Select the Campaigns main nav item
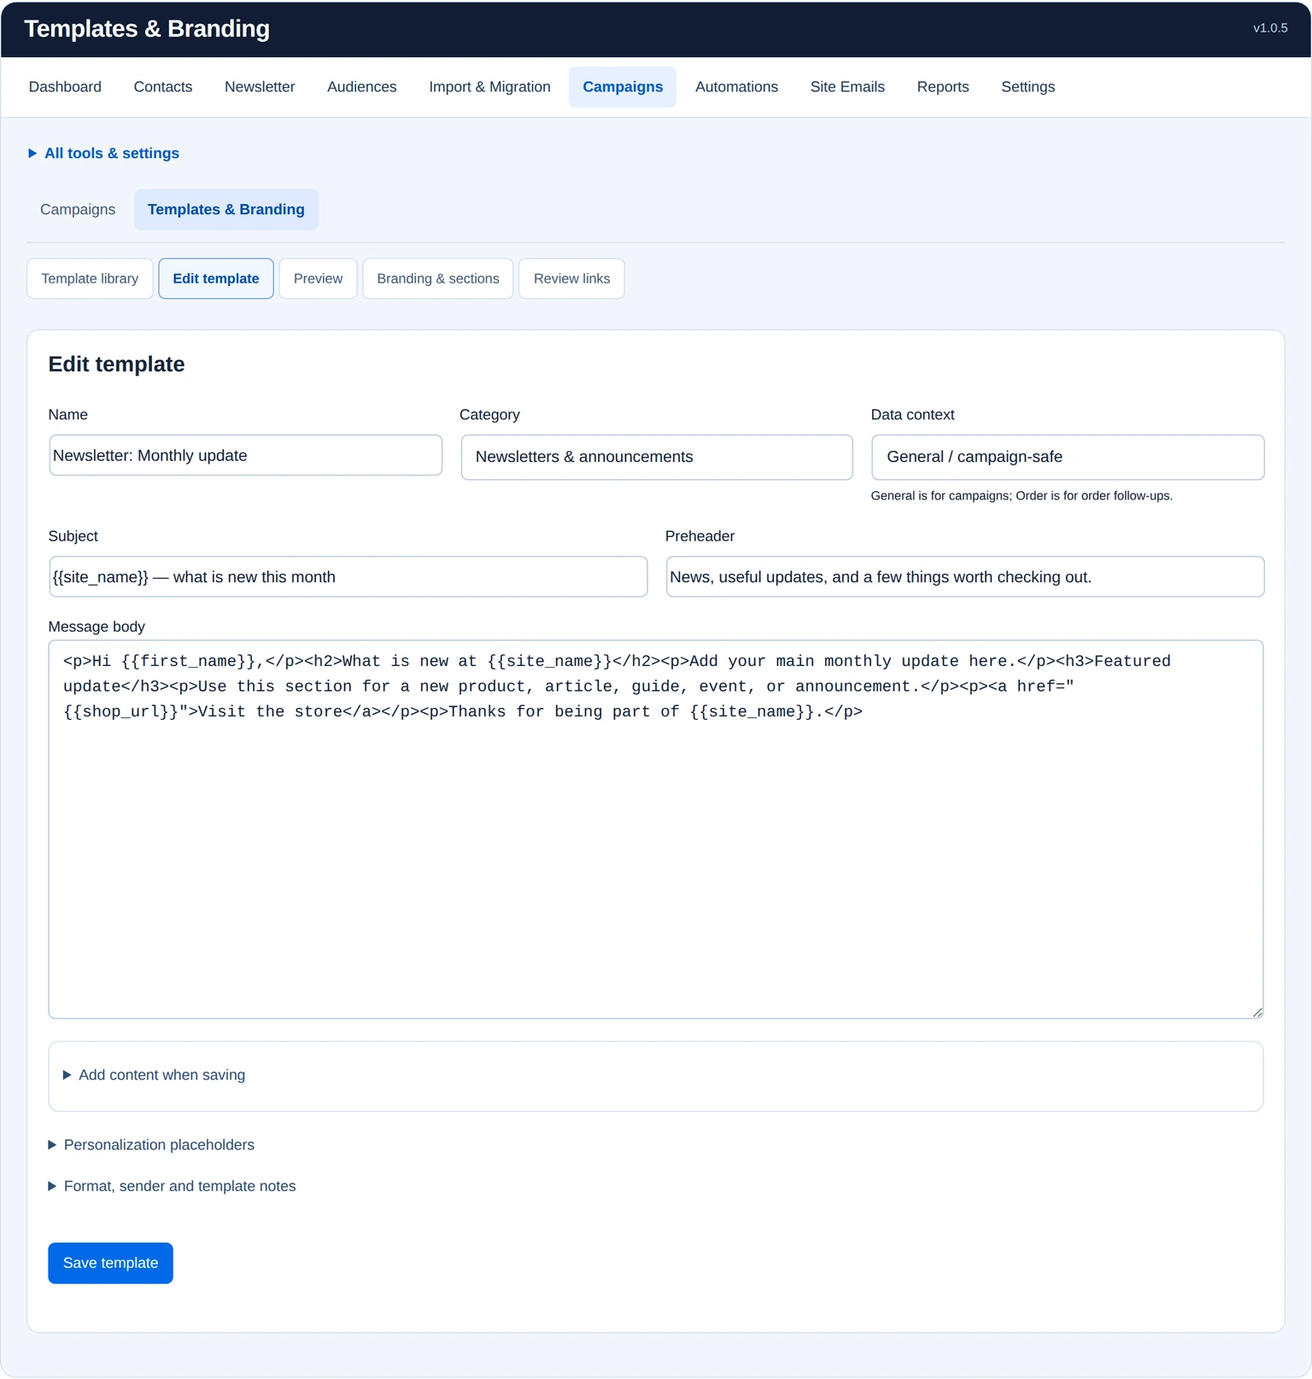This screenshot has height=1379, width=1312. coord(623,87)
